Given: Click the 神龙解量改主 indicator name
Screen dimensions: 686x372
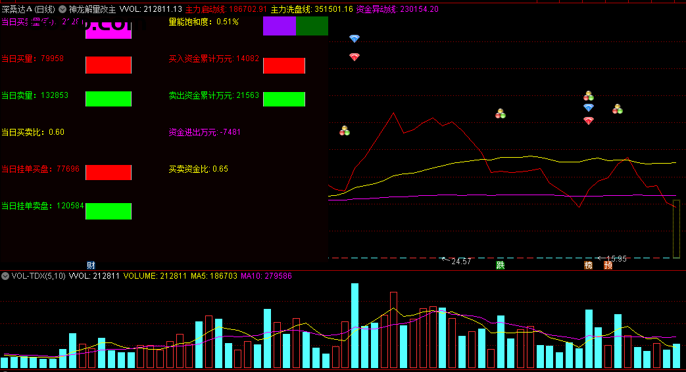Looking at the screenshot, I should click(x=92, y=9).
